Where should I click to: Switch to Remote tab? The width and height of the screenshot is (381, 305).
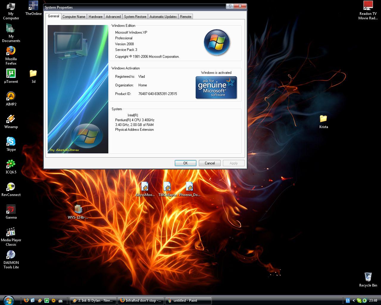point(186,17)
